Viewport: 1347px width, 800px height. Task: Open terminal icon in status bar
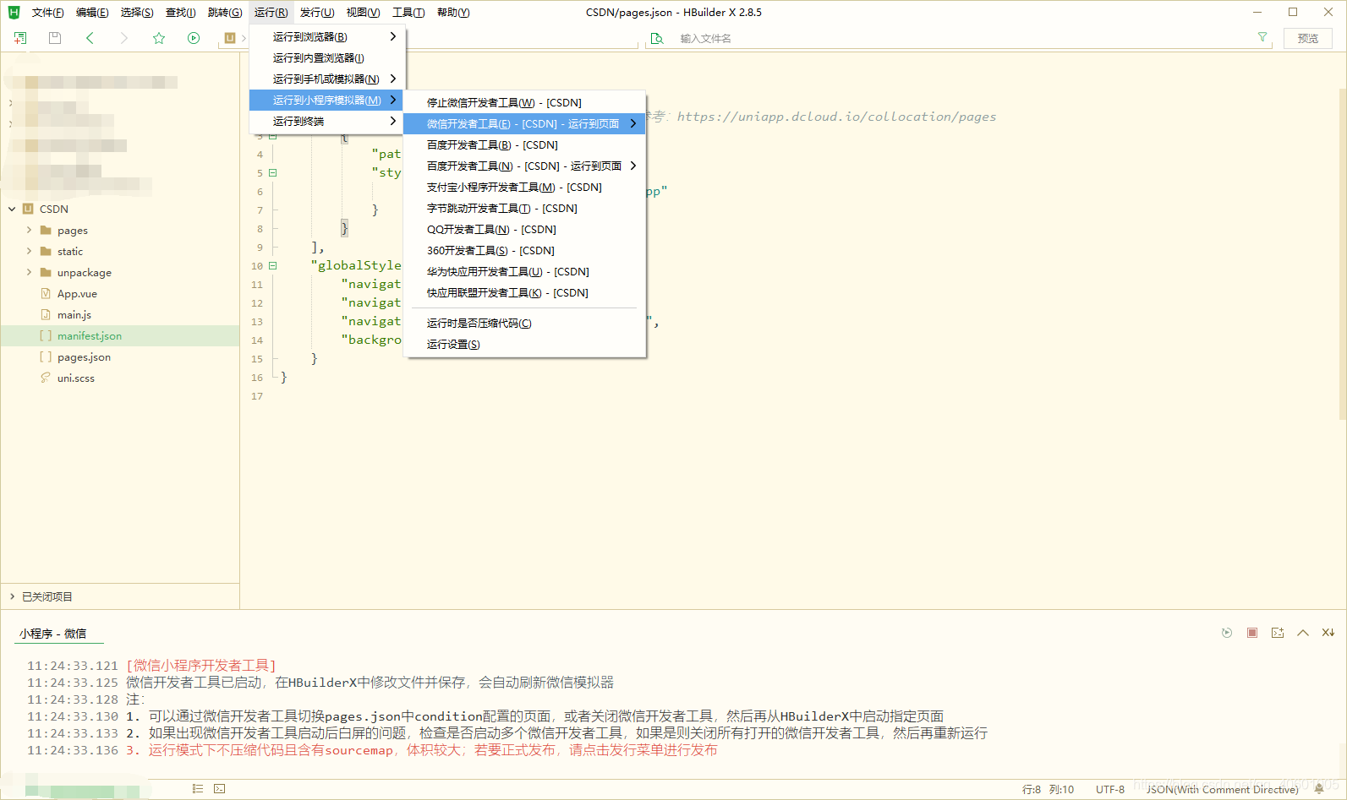[x=220, y=788]
